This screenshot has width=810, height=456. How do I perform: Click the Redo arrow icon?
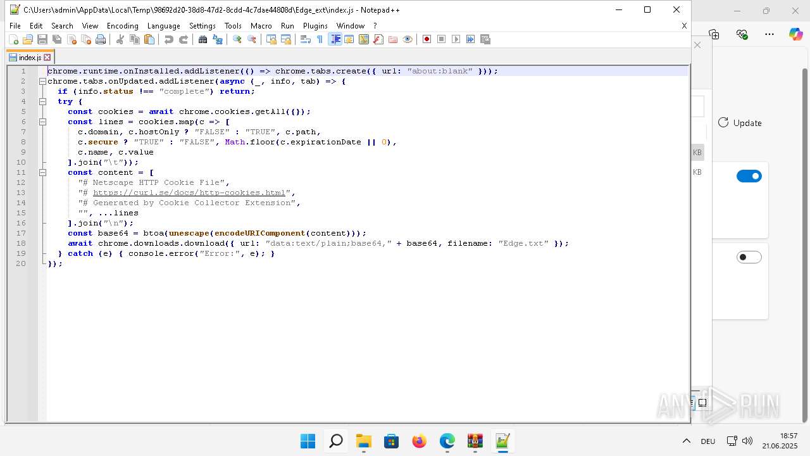(x=184, y=39)
